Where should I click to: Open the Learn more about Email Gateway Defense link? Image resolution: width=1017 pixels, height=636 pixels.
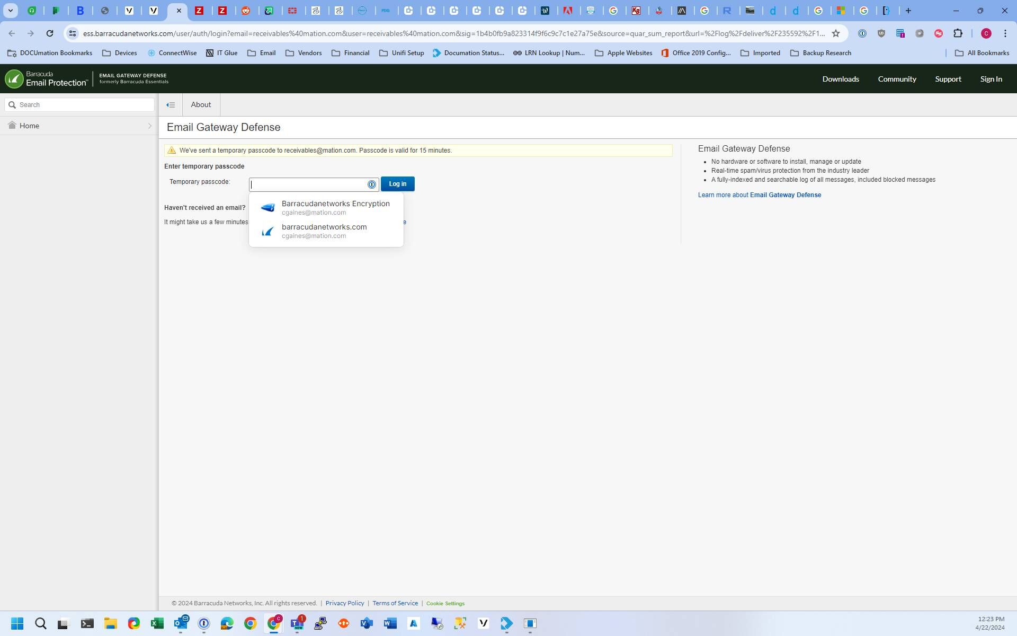(x=759, y=195)
